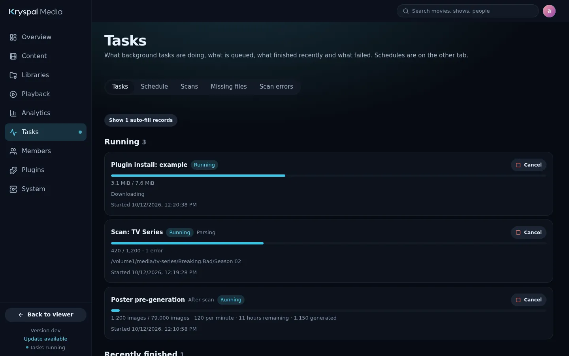Click the 'Downloading' status text
569x356 pixels.
click(x=128, y=194)
